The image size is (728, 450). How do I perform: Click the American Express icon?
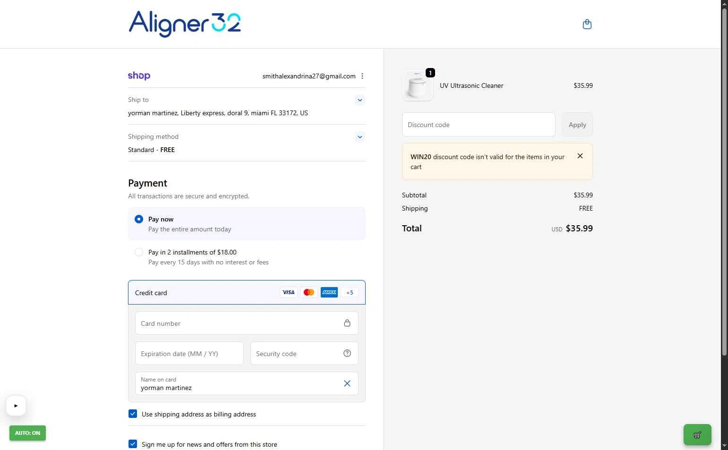[x=329, y=292]
